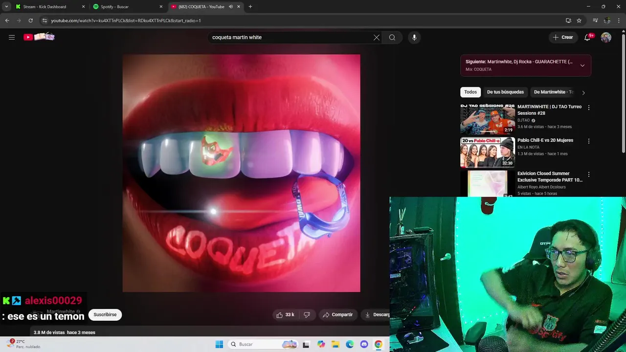This screenshot has height=352, width=626.
Task: Click the DJTAO channel name
Action: [x=523, y=120]
